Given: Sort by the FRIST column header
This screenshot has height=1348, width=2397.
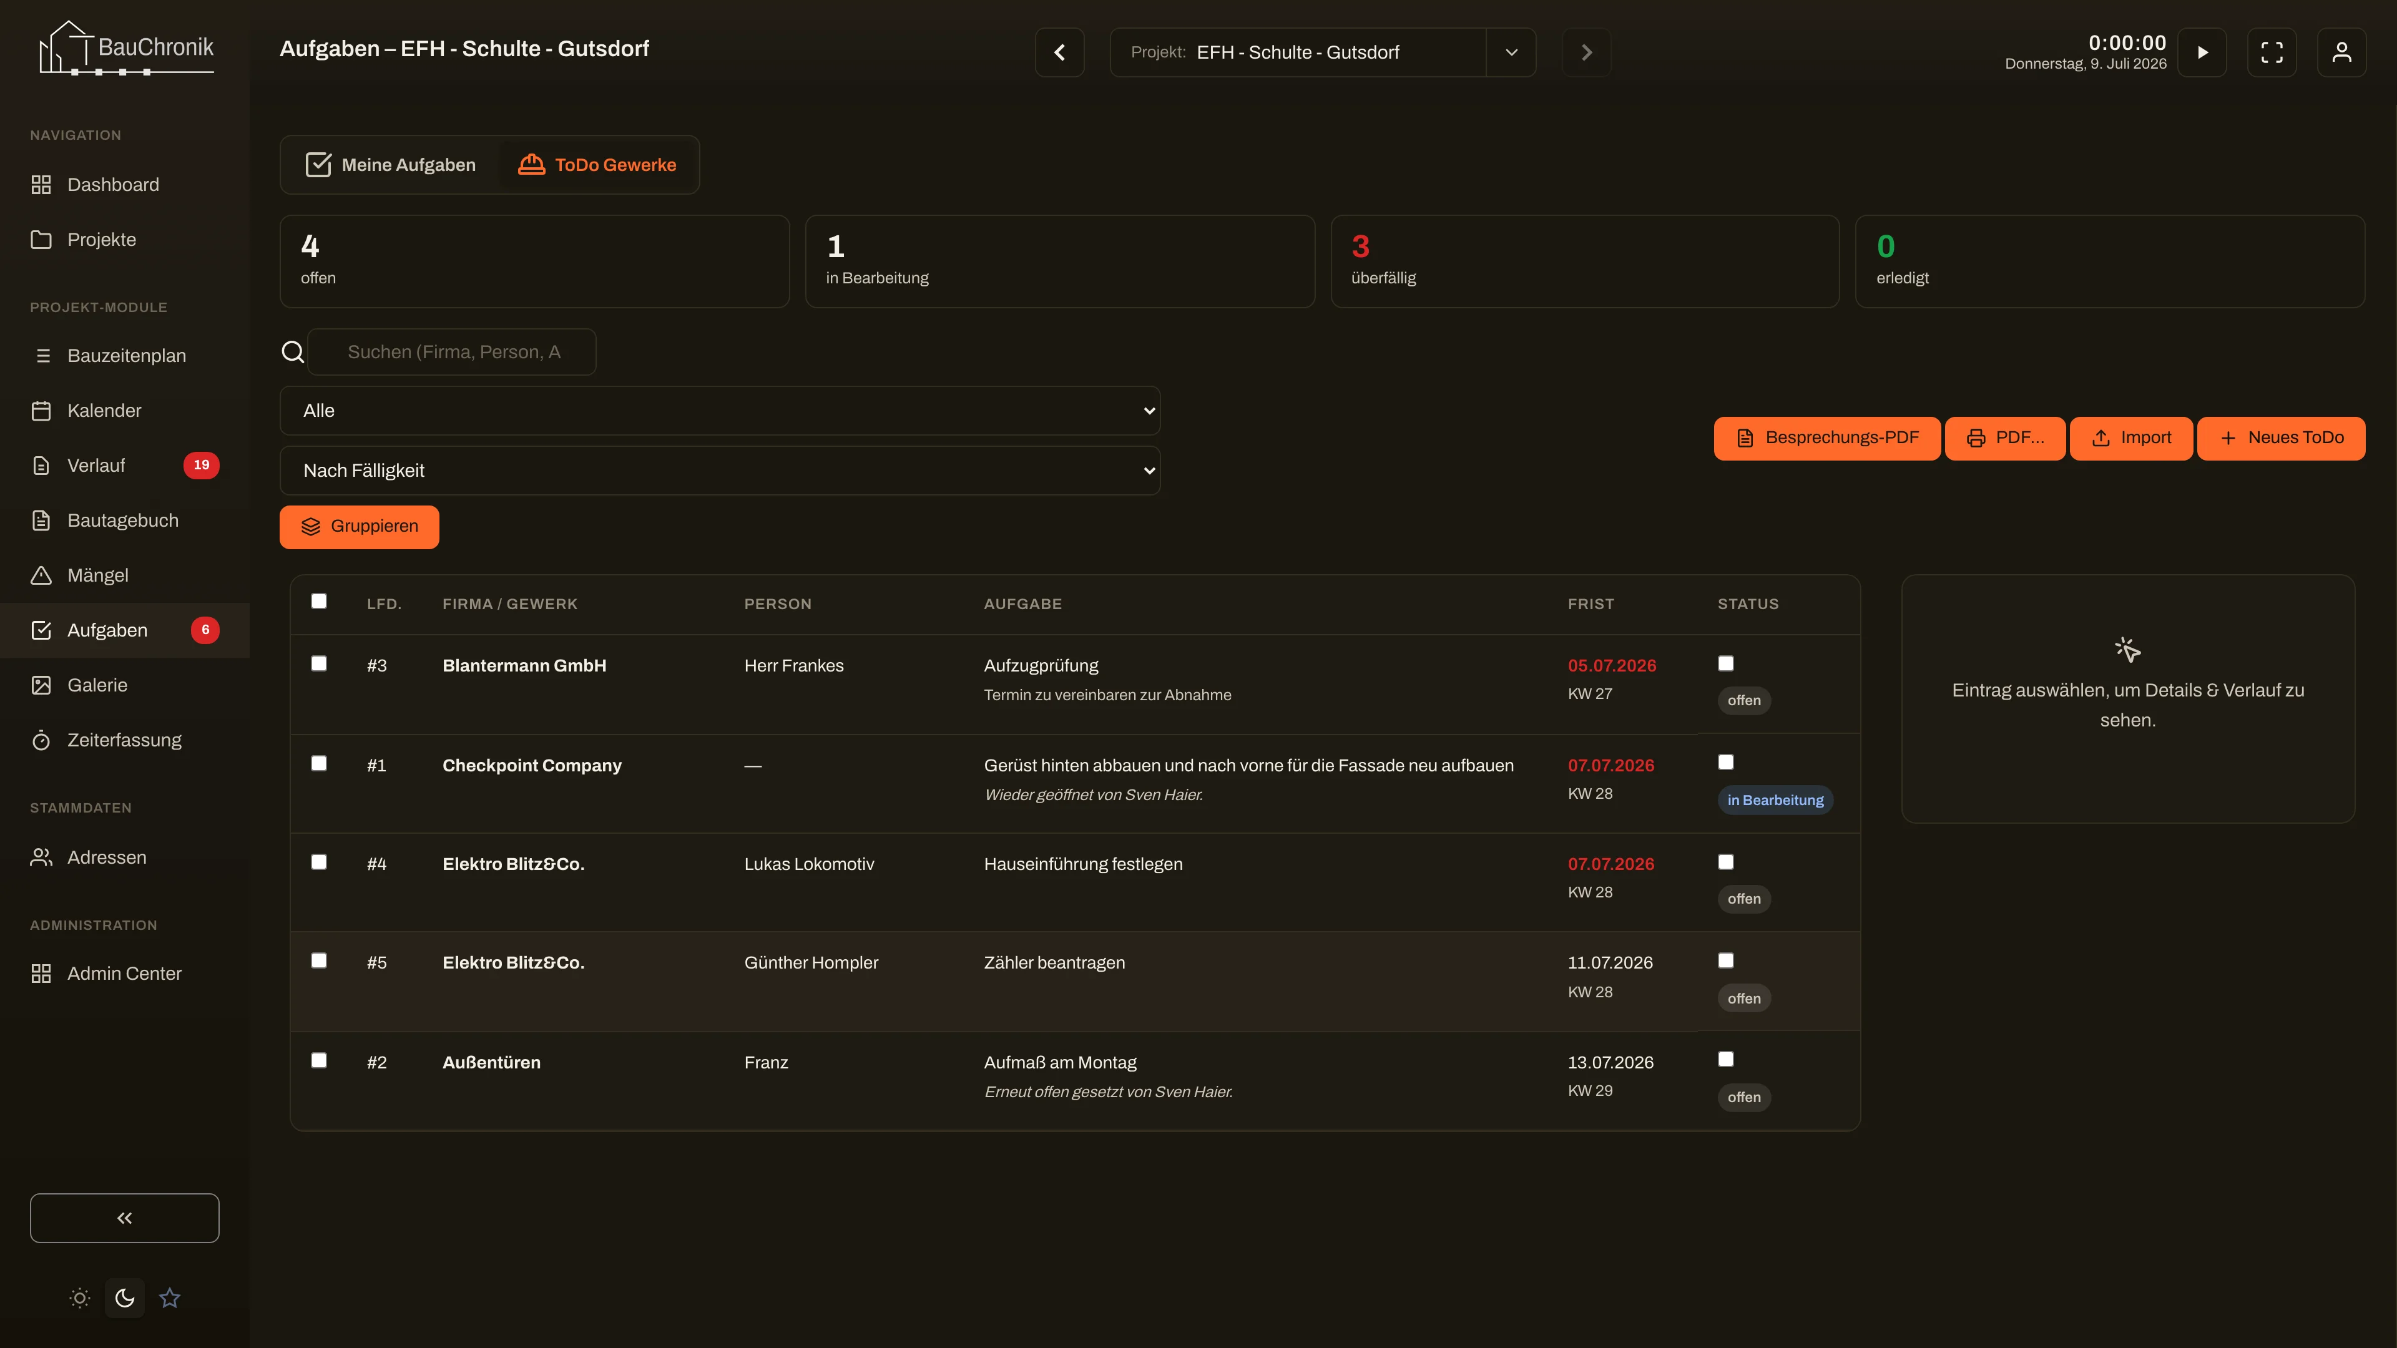Looking at the screenshot, I should [1591, 603].
